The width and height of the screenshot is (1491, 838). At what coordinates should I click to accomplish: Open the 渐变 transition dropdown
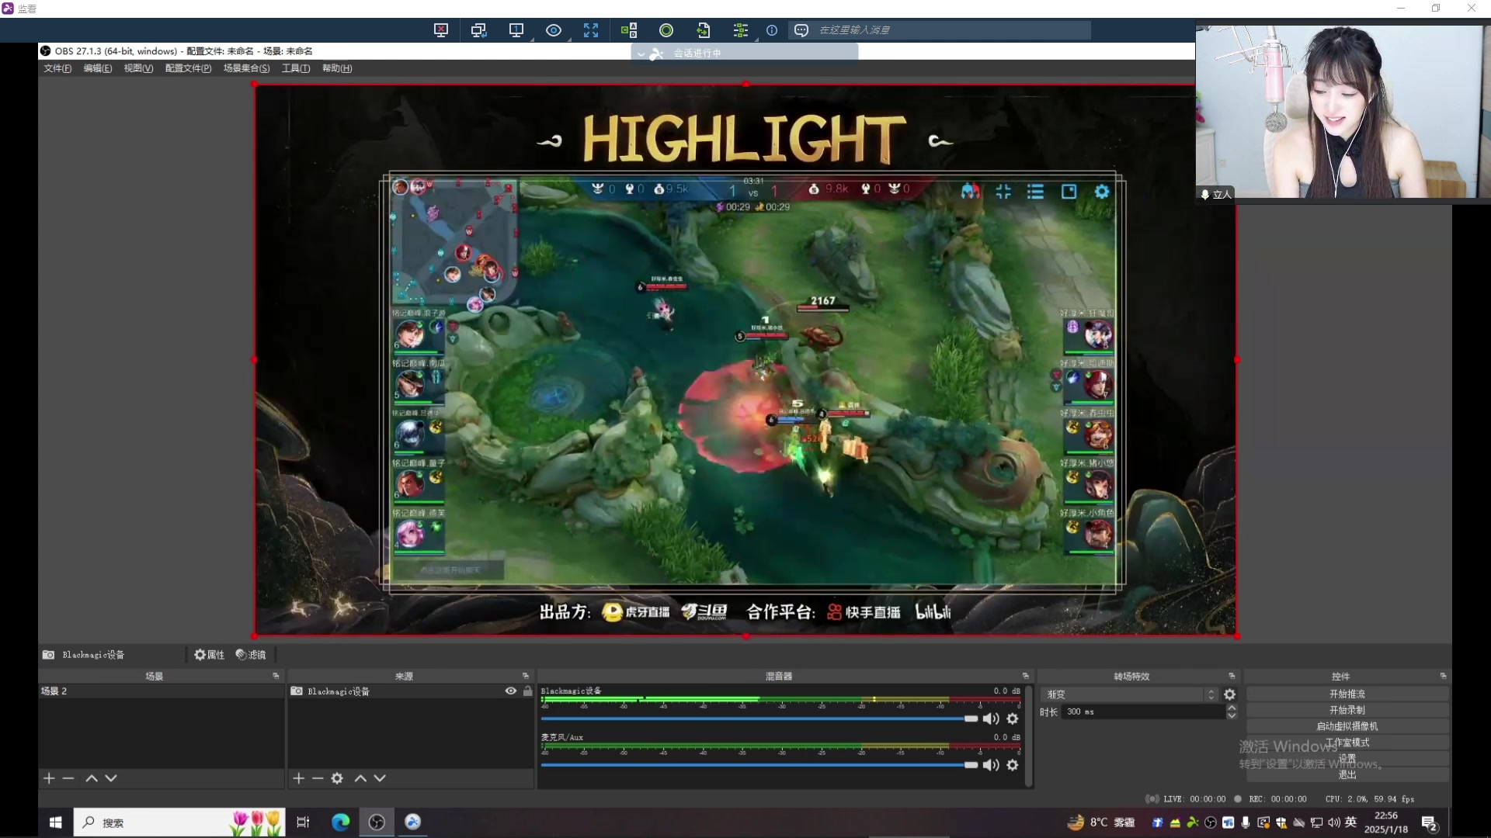[x=1130, y=694]
